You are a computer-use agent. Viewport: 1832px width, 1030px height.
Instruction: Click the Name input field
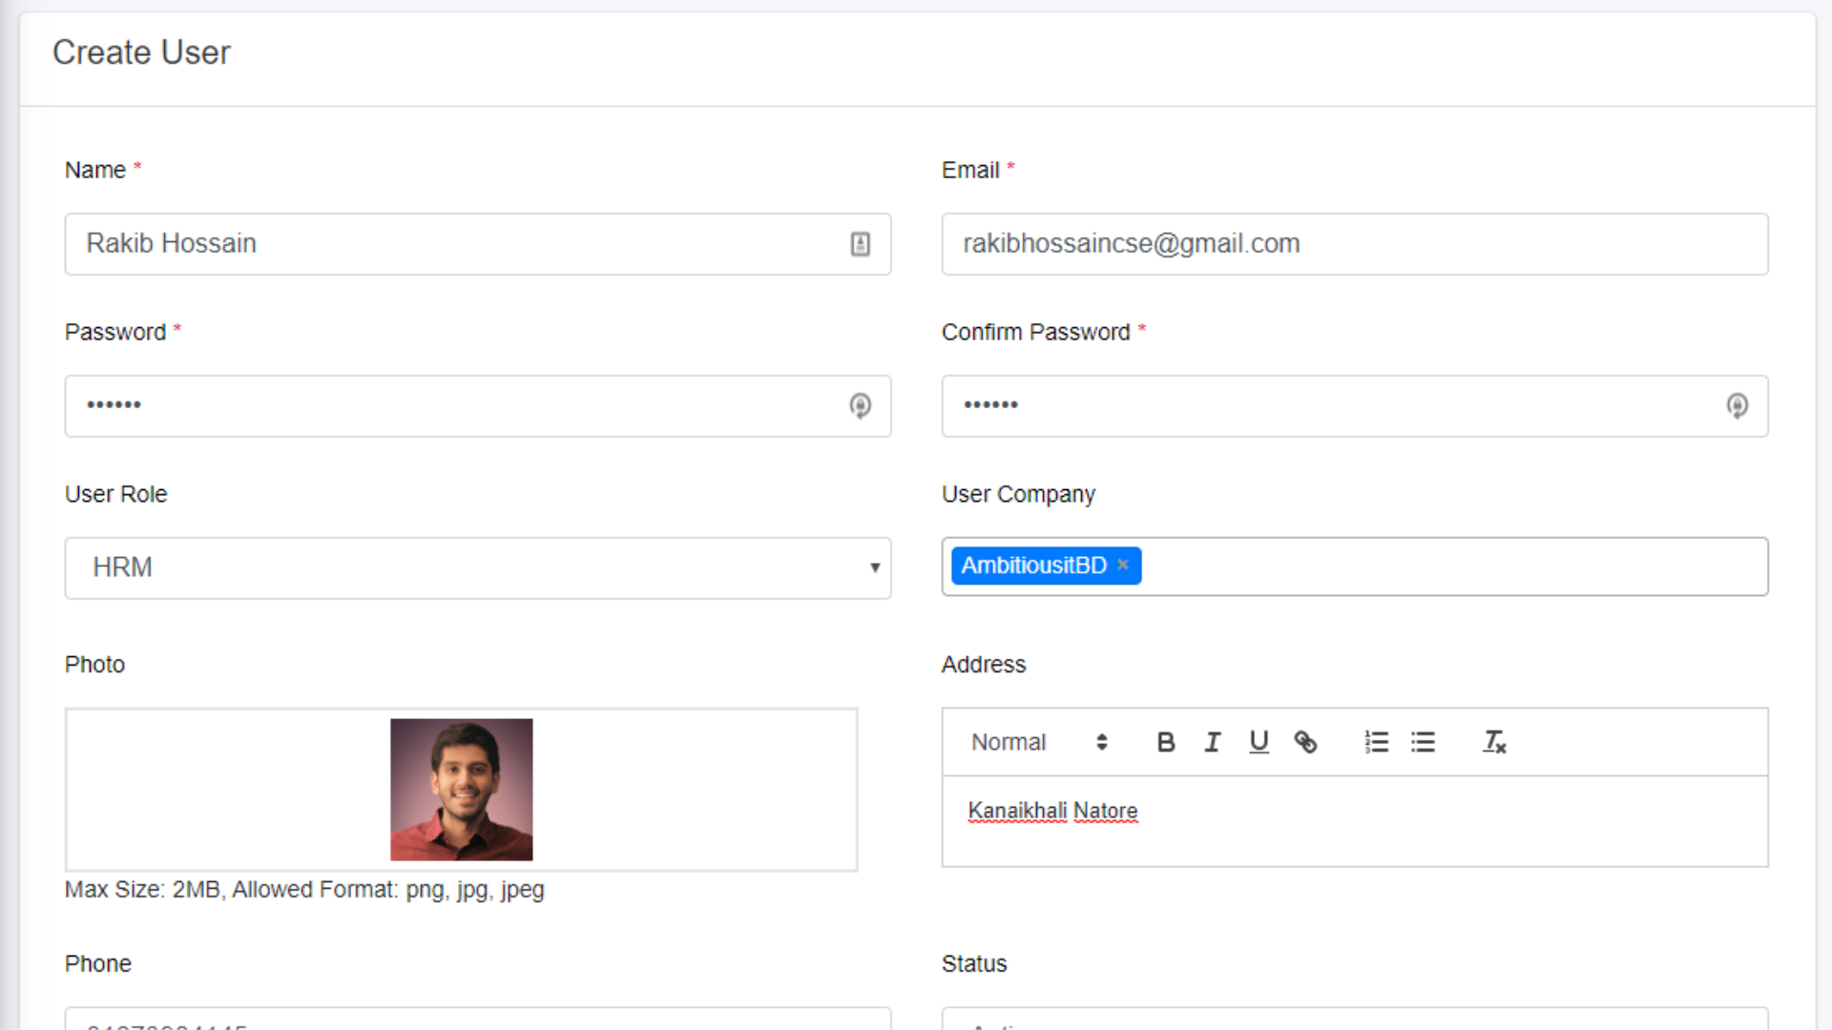tap(458, 244)
